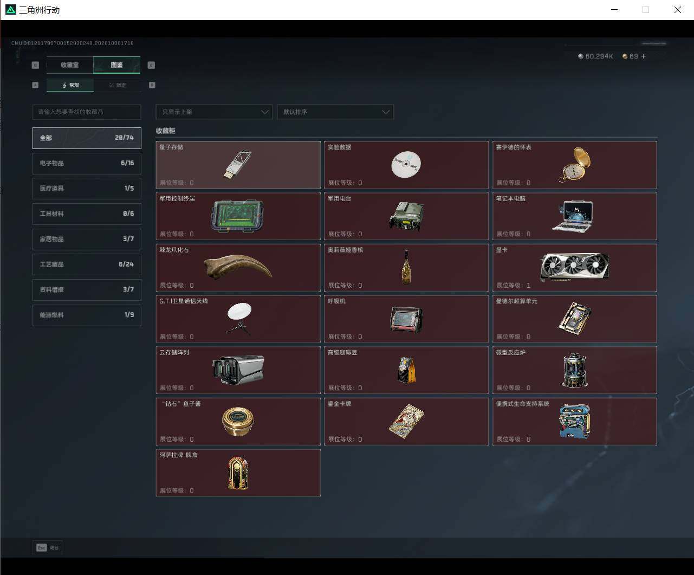Select the 笔记本电脑 laptop item
Viewport: 694px width, 575px height.
575,216
